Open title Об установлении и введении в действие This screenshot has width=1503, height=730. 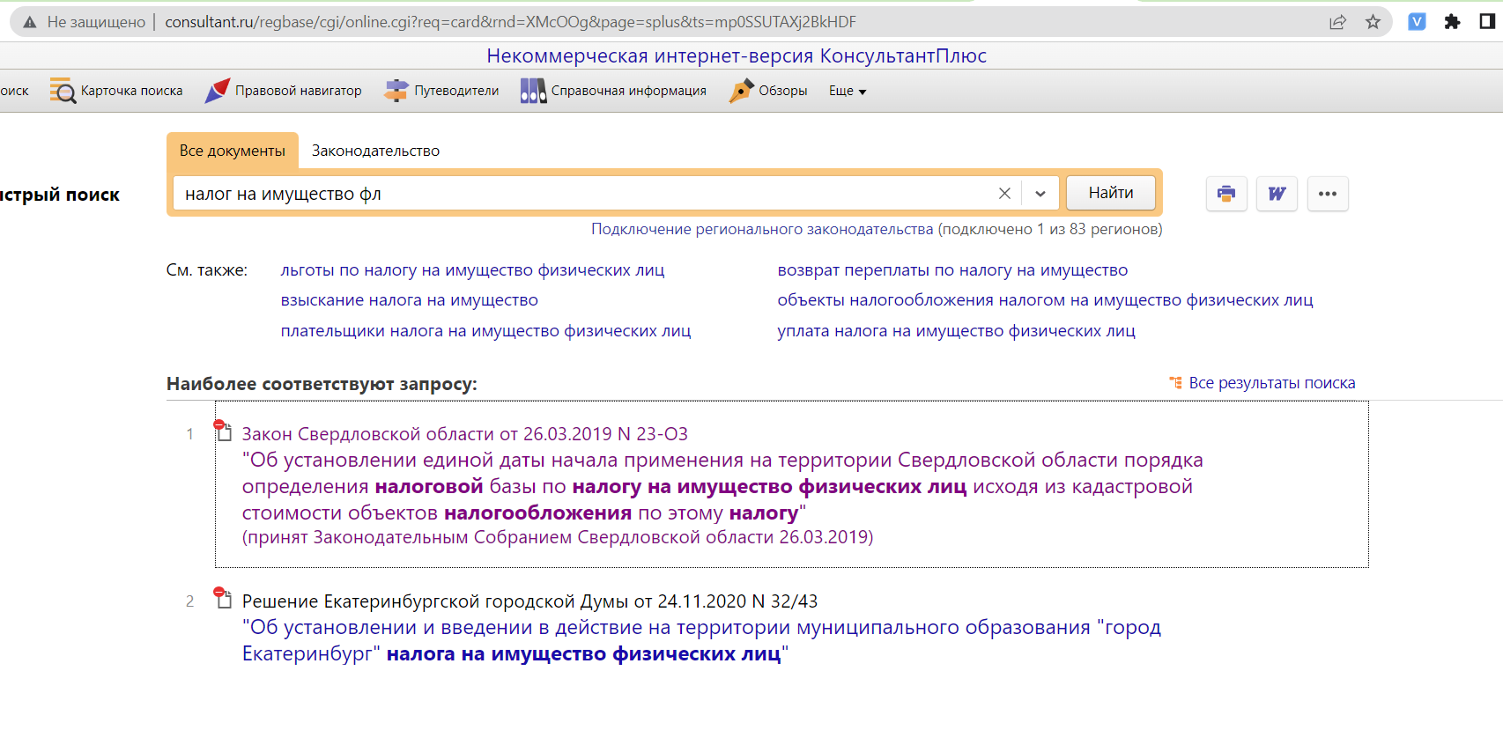point(701,640)
